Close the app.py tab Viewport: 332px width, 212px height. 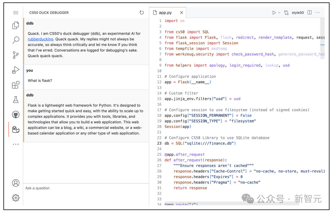(x=182, y=13)
